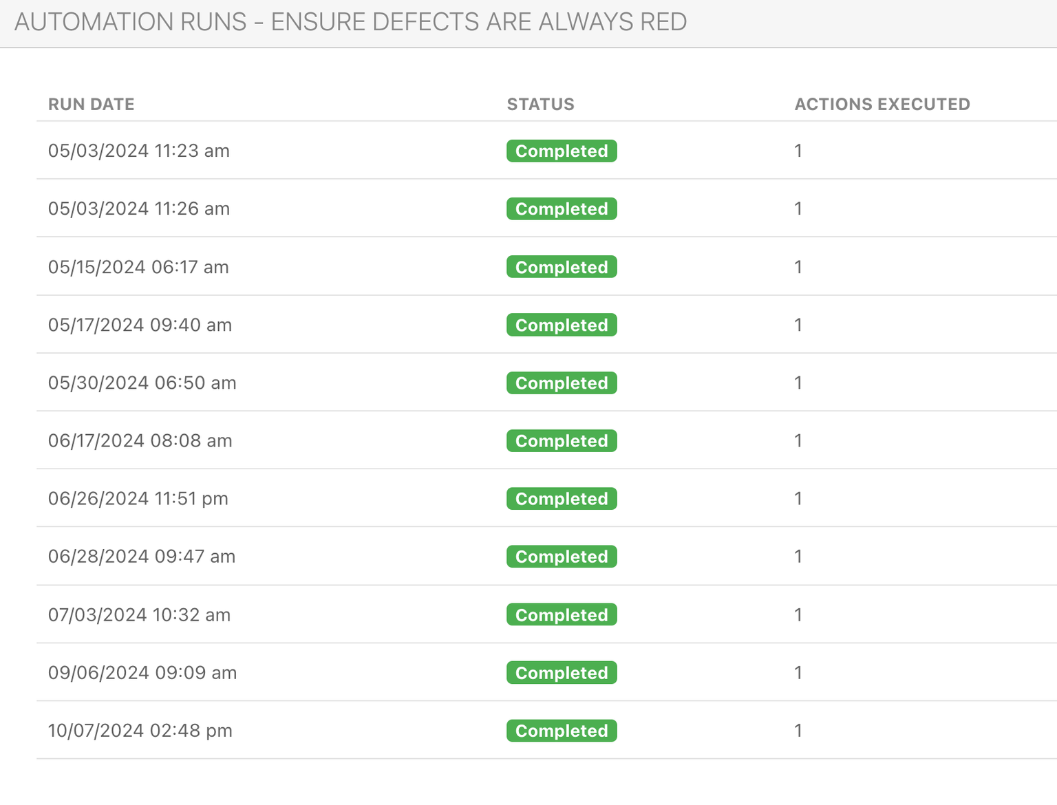Click actions executed count for 09/06/2024 run
This screenshot has height=805, width=1057.
click(798, 672)
